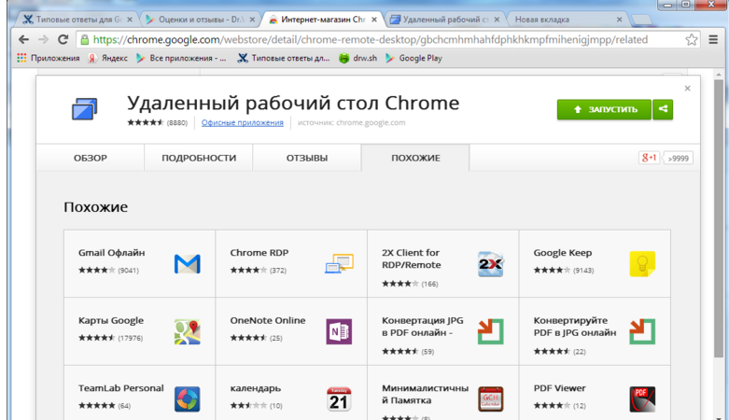Select the ПОХОЖИЕ tab
Screen dimensions: 729x420
tap(415, 158)
